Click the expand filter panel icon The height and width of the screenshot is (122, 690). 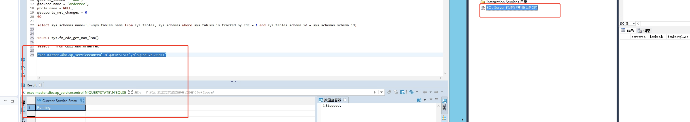click(130, 92)
